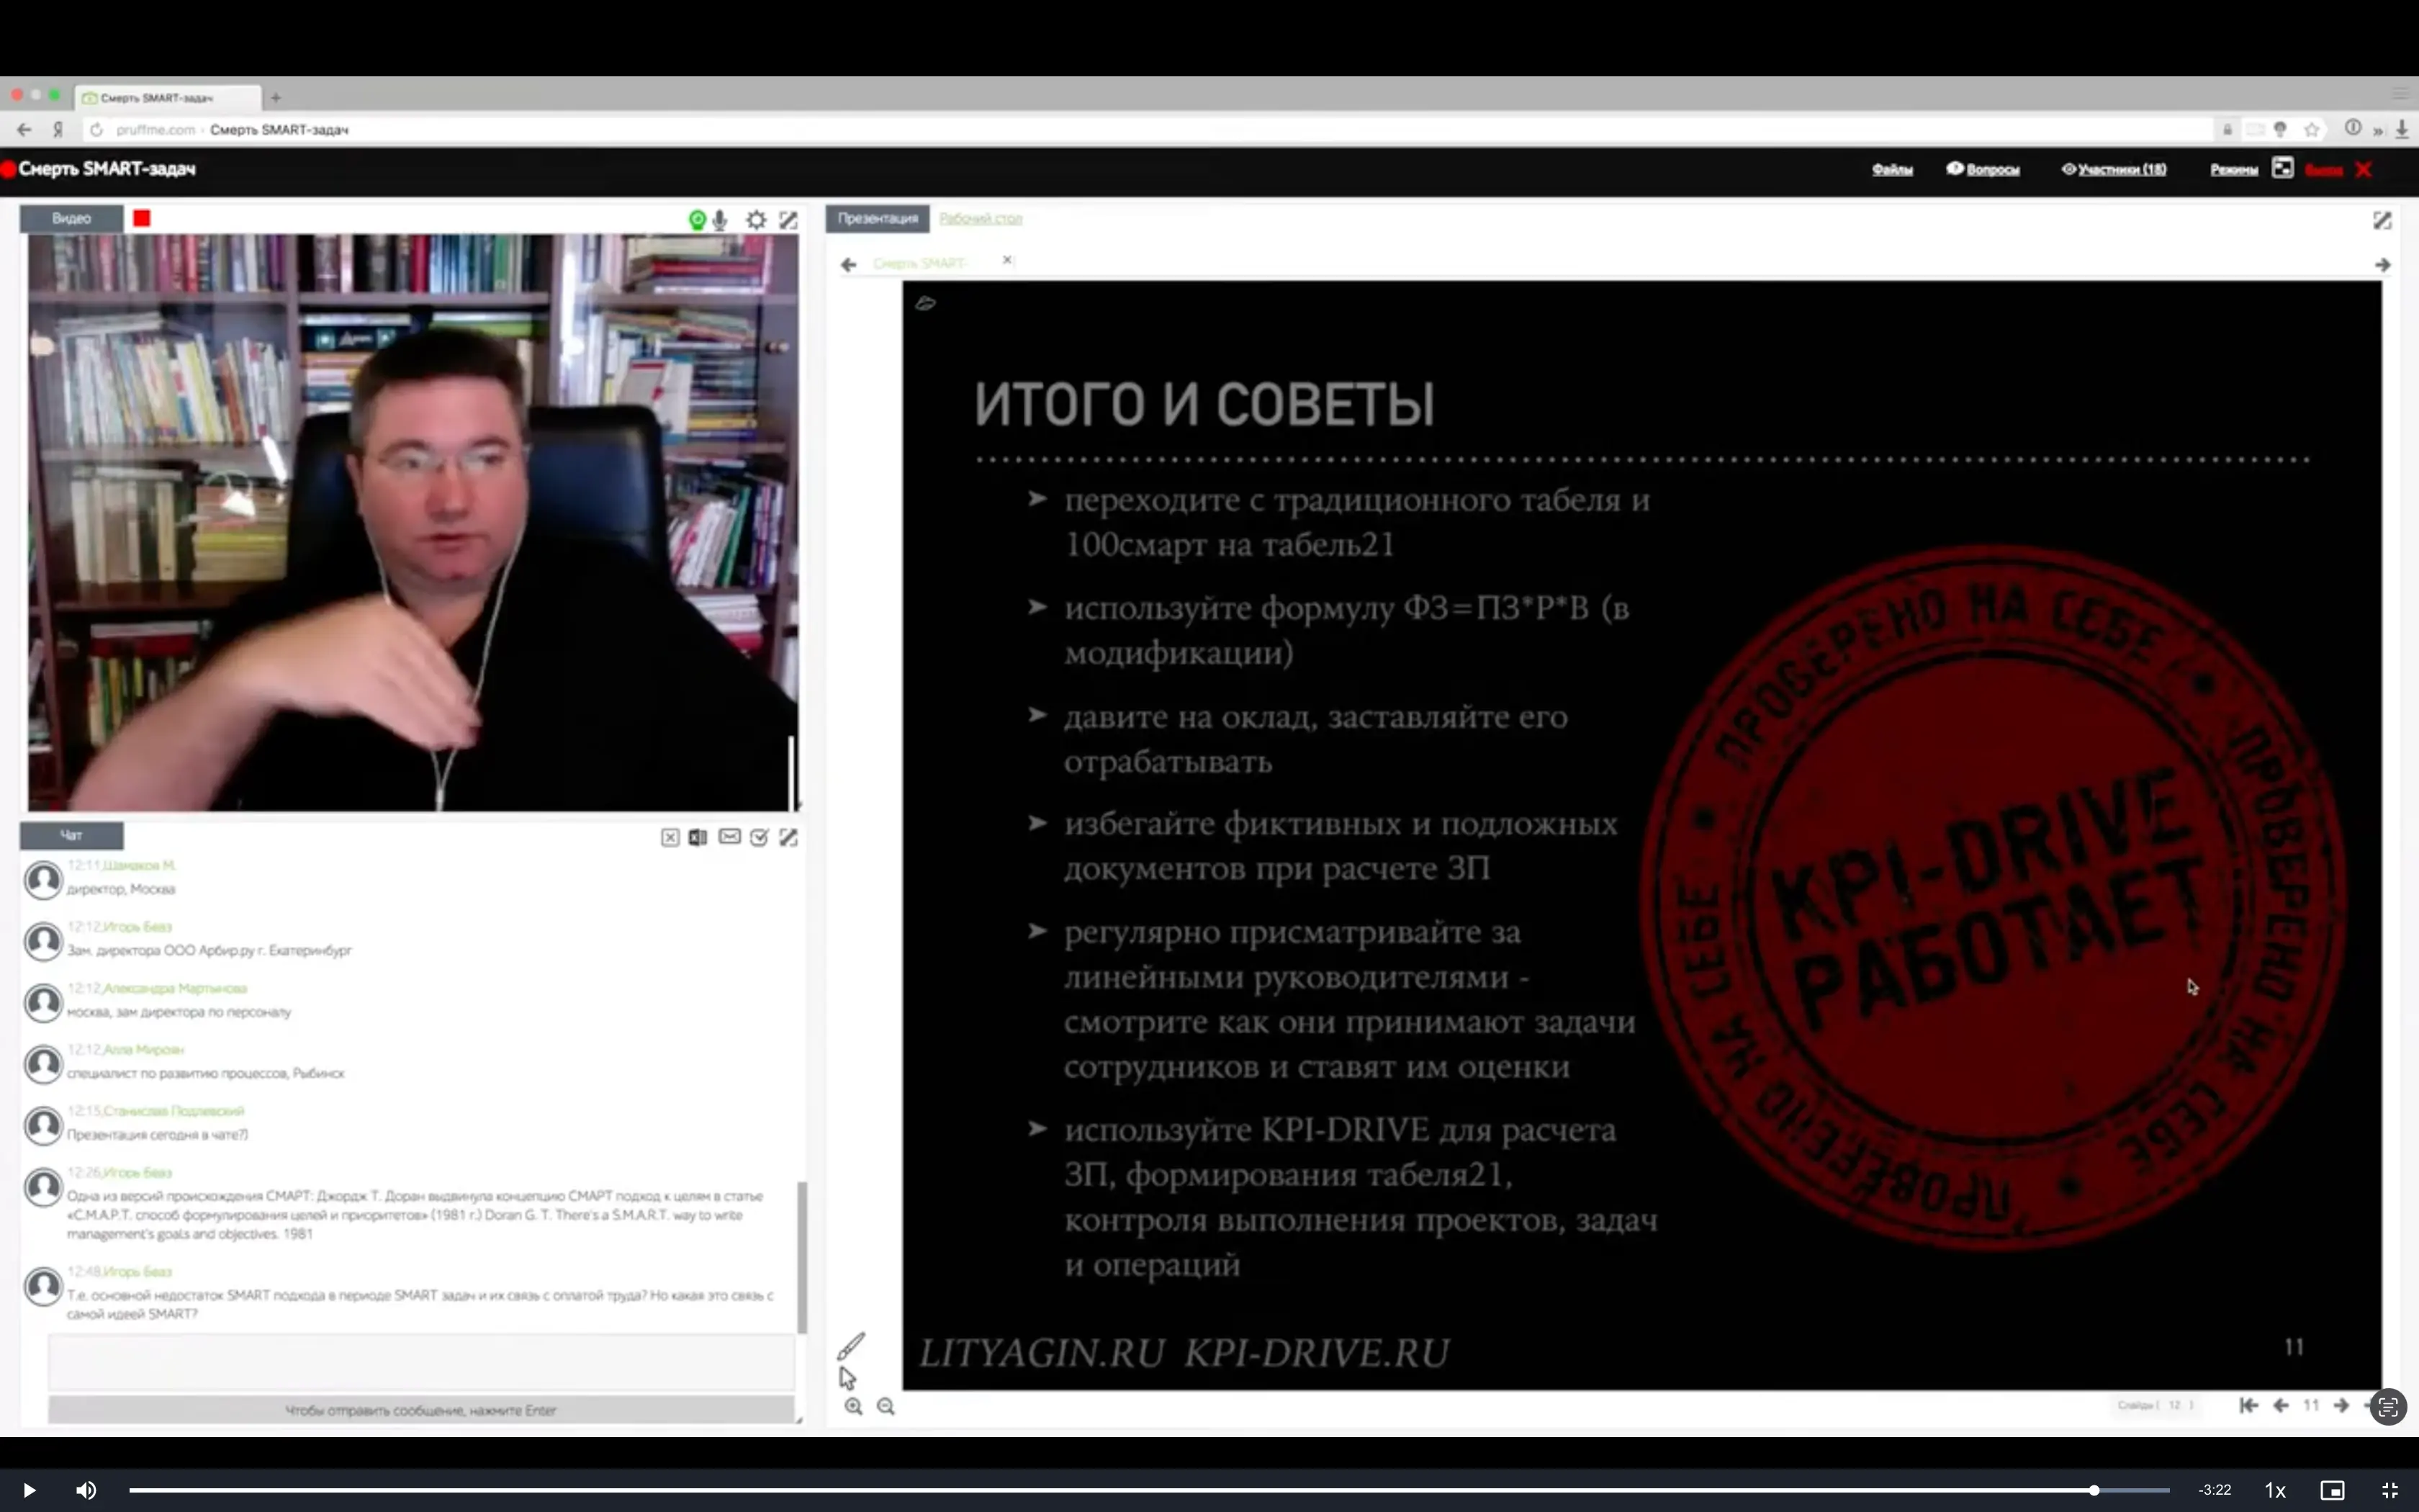
Task: Click the clear chat X icon
Action: 670,837
